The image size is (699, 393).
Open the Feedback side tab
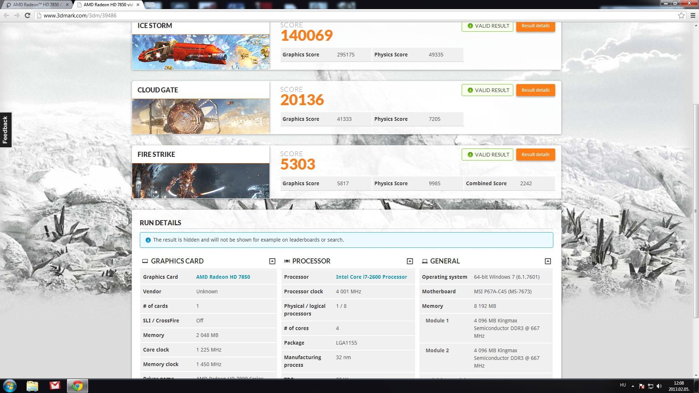point(5,130)
